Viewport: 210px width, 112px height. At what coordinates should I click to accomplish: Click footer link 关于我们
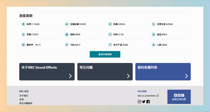click(24, 96)
